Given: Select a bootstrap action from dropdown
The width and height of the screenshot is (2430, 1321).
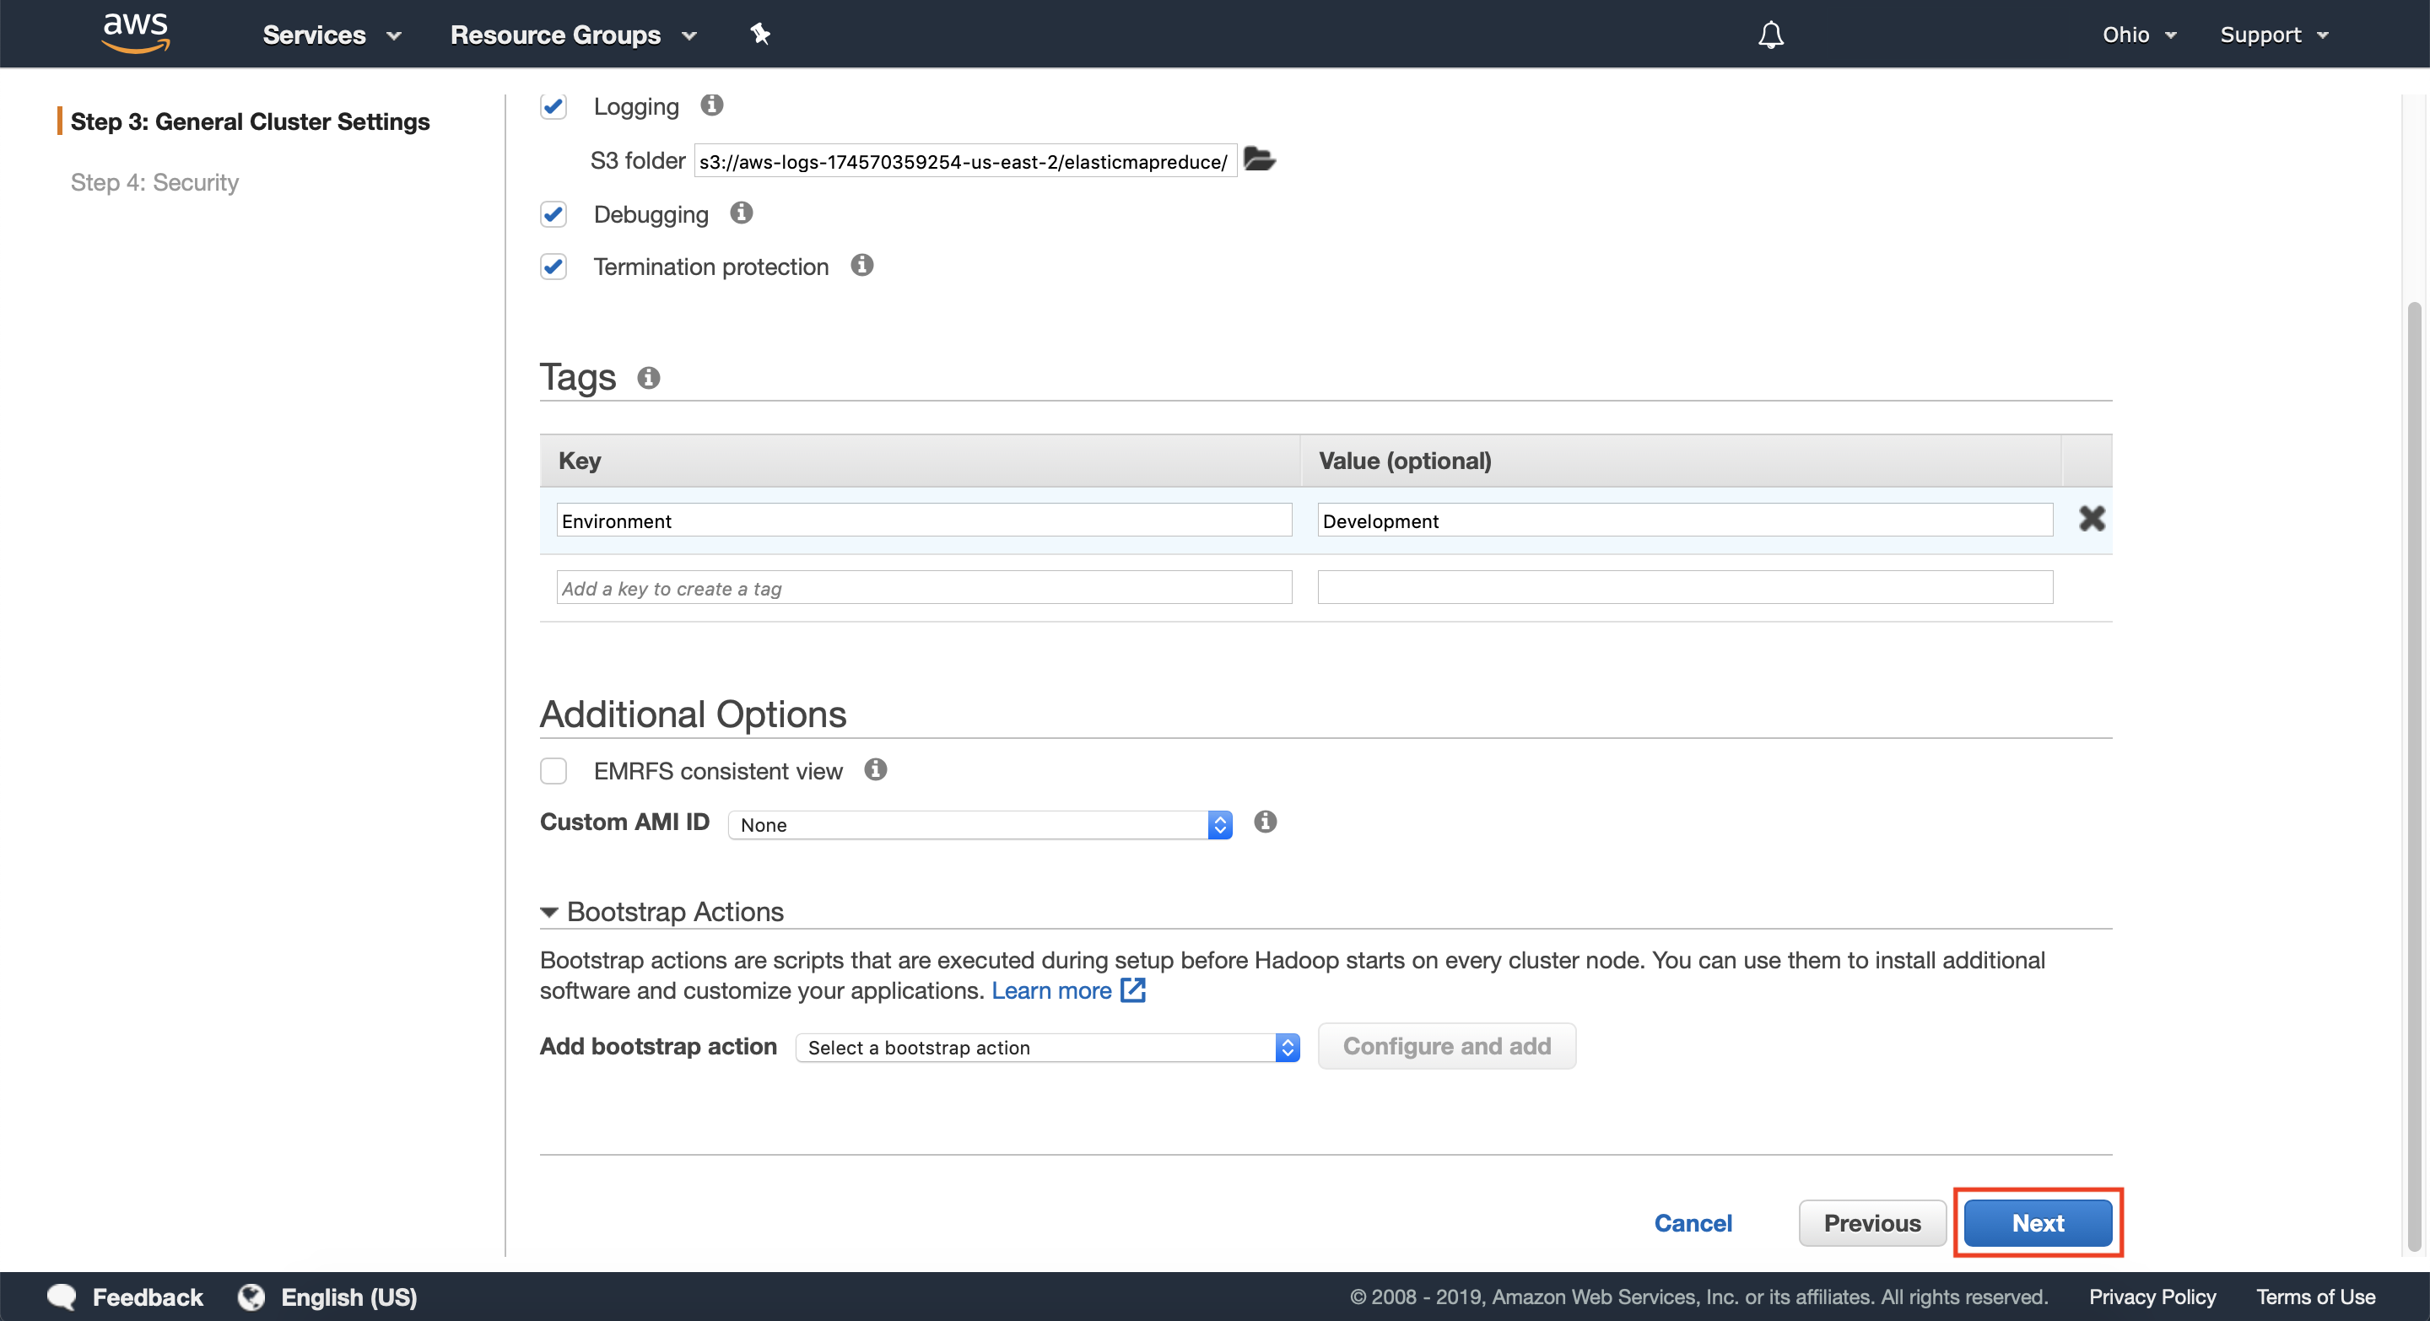Looking at the screenshot, I should [1046, 1046].
